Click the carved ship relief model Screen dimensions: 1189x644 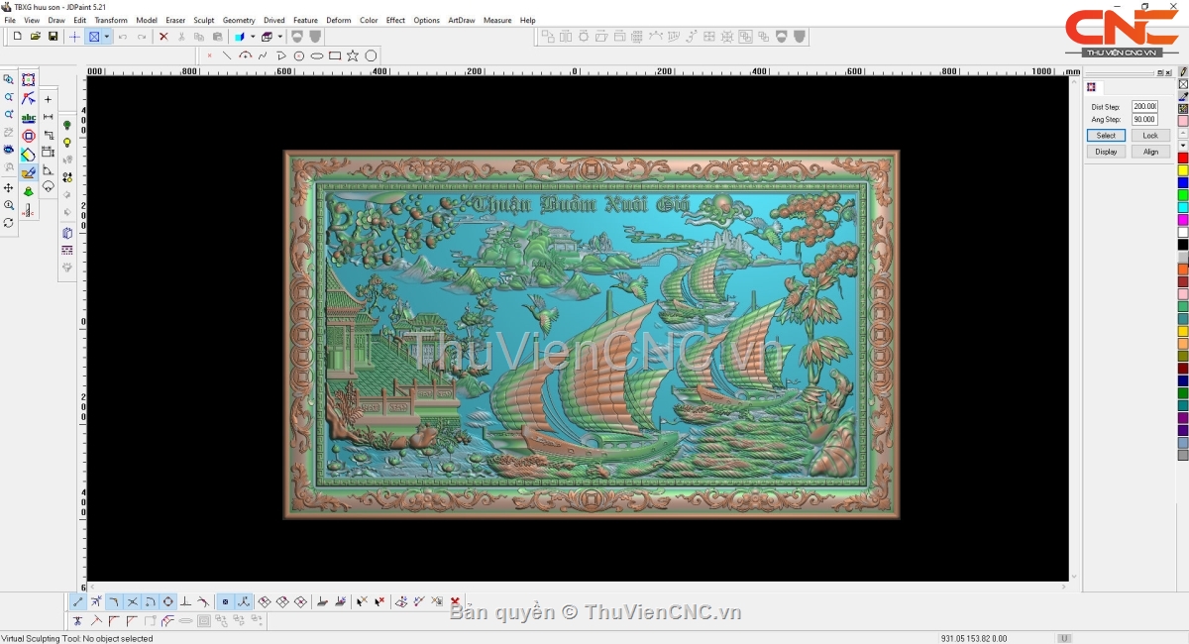coord(592,334)
